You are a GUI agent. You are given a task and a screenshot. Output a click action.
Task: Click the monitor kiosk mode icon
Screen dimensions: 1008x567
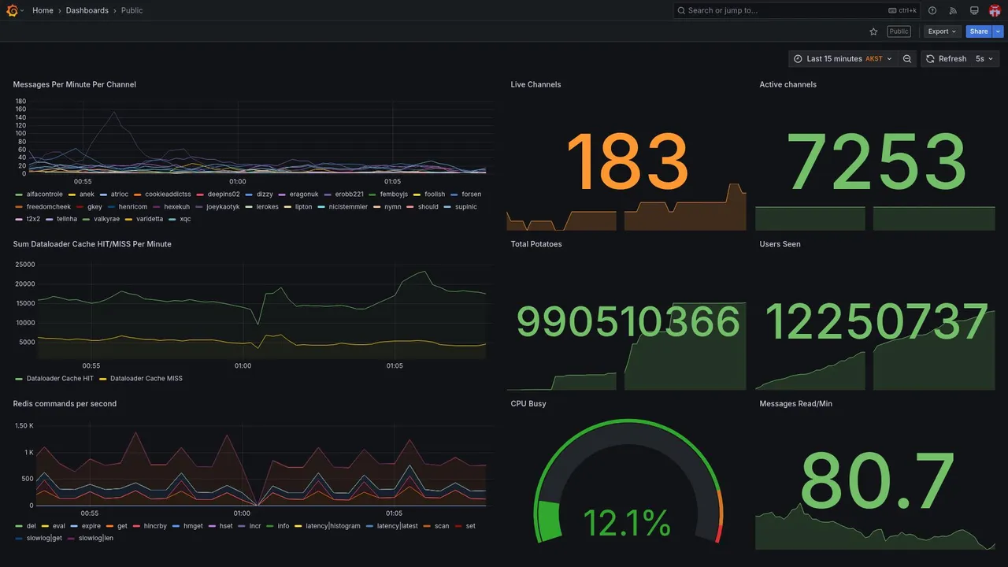tap(974, 10)
